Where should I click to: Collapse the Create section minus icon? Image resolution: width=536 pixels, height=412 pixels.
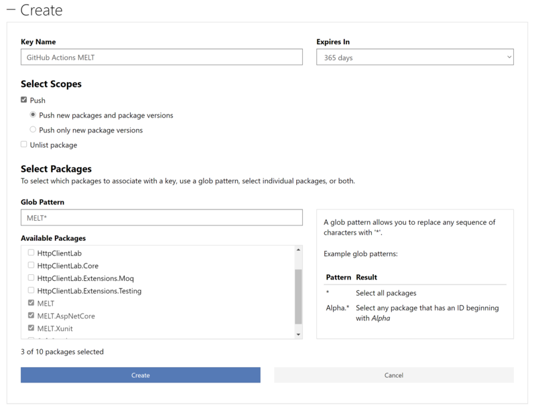11,11
